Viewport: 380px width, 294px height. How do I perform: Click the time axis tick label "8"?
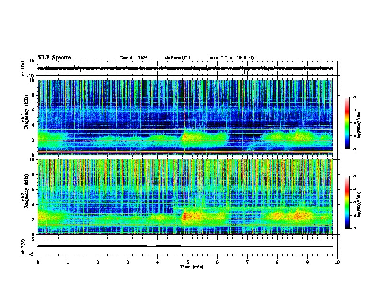point(277,262)
